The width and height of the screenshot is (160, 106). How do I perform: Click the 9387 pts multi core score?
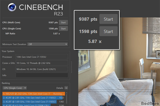(x=53, y=23)
